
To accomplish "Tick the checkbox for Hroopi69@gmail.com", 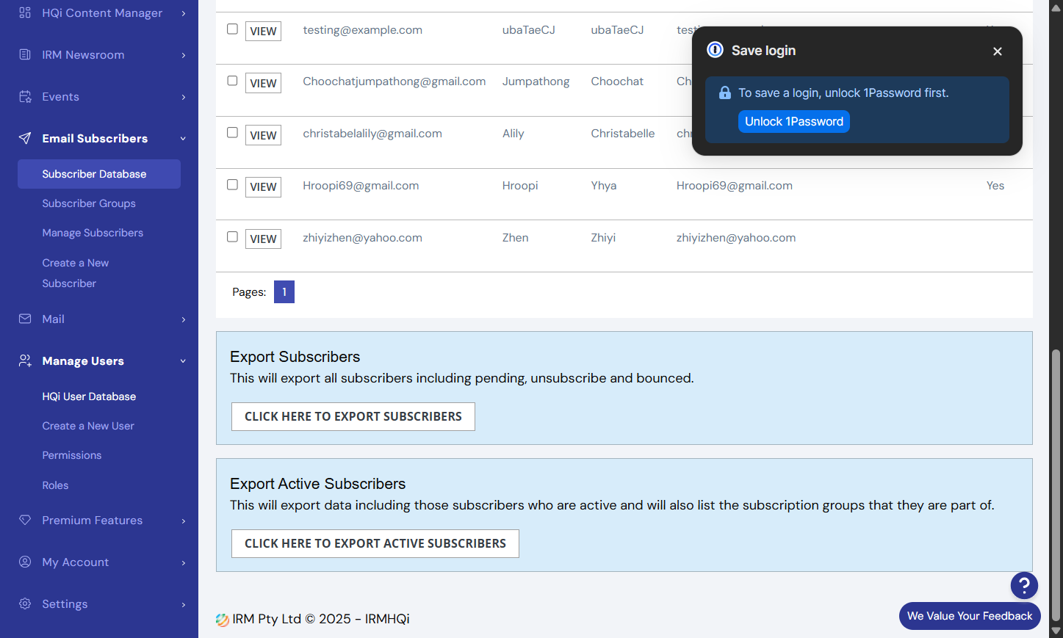I will (232, 184).
